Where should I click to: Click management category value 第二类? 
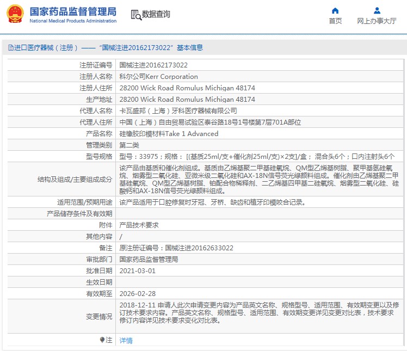coord(129,145)
